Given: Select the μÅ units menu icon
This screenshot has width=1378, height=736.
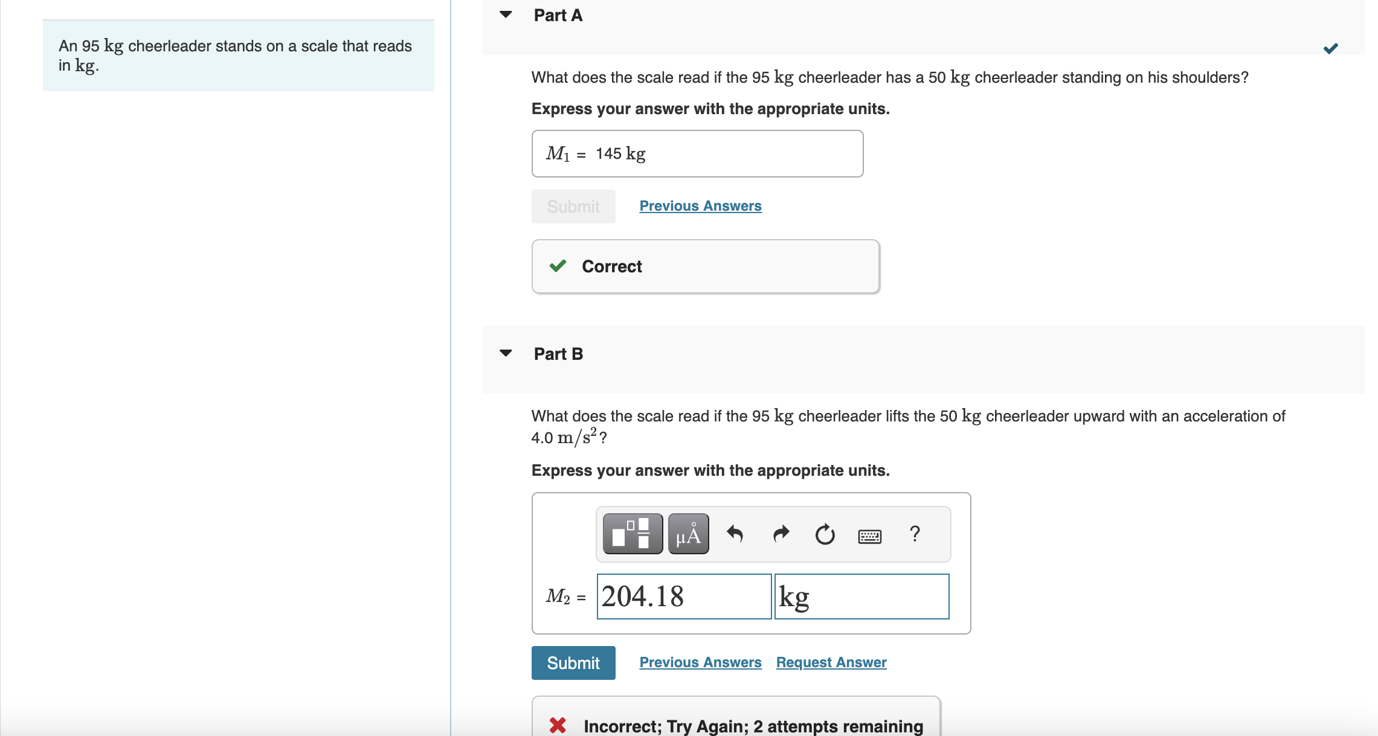Looking at the screenshot, I should [688, 534].
